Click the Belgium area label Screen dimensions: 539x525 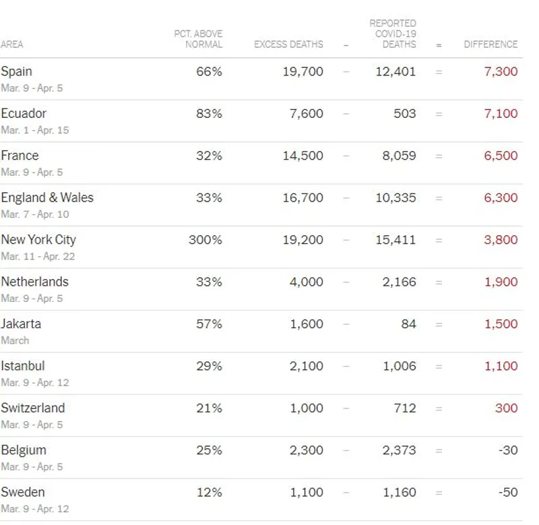tap(24, 450)
